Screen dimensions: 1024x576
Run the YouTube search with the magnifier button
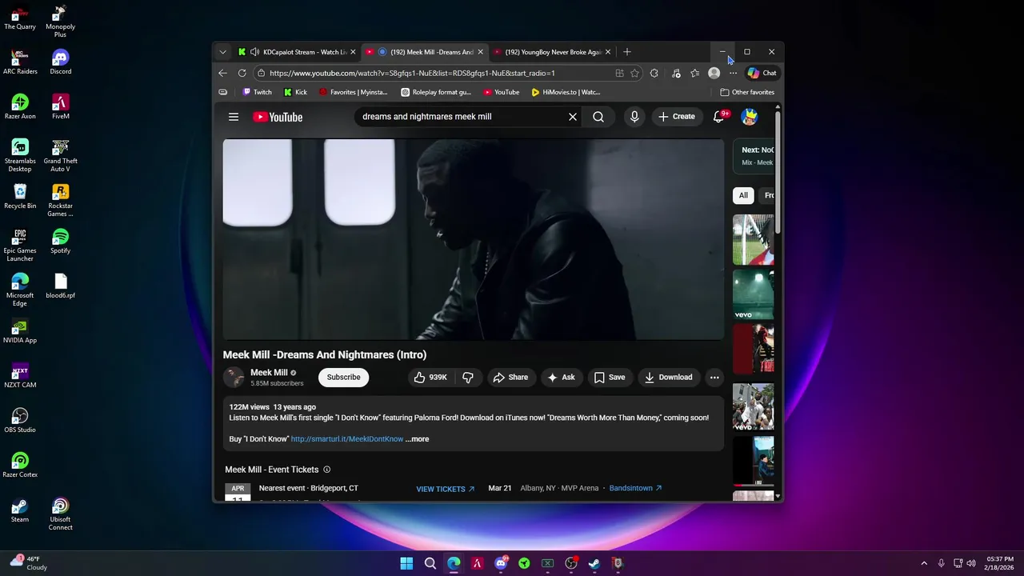[598, 117]
